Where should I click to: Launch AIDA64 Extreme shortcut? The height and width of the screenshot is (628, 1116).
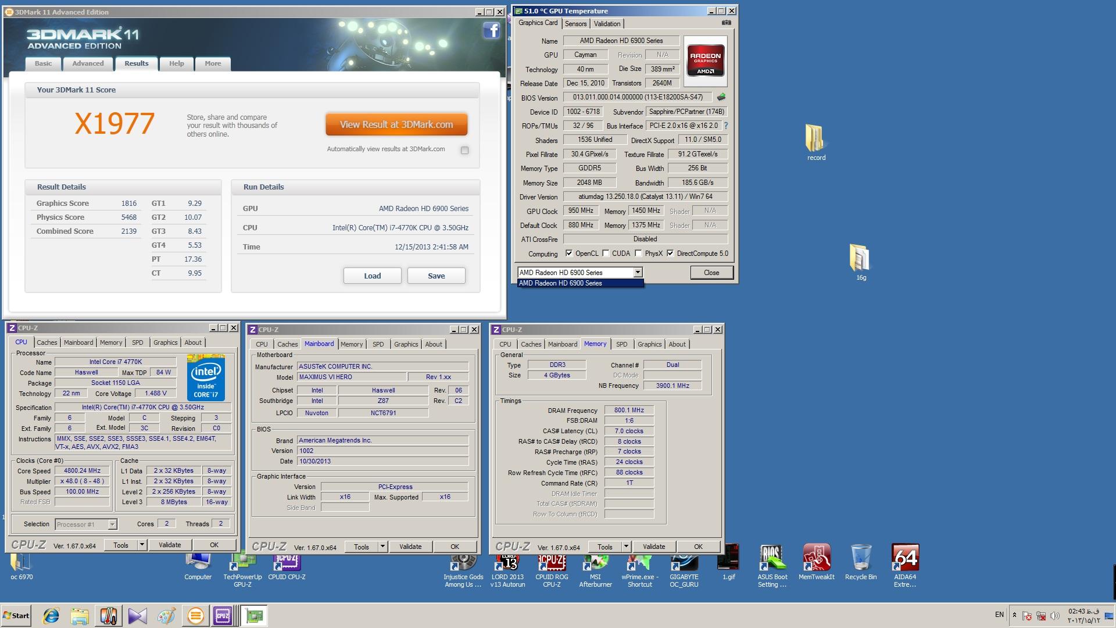pos(905,565)
